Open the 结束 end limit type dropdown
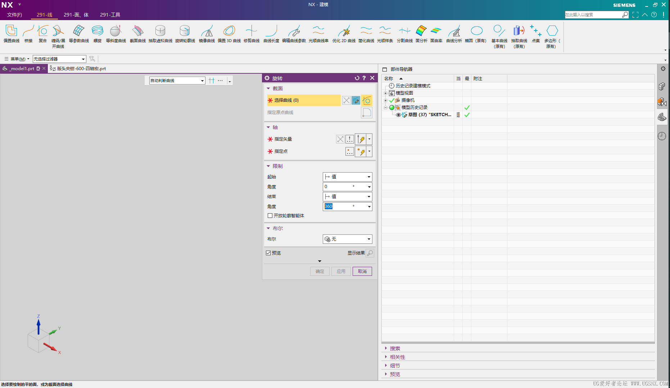This screenshot has height=388, width=670. pyautogui.click(x=347, y=197)
